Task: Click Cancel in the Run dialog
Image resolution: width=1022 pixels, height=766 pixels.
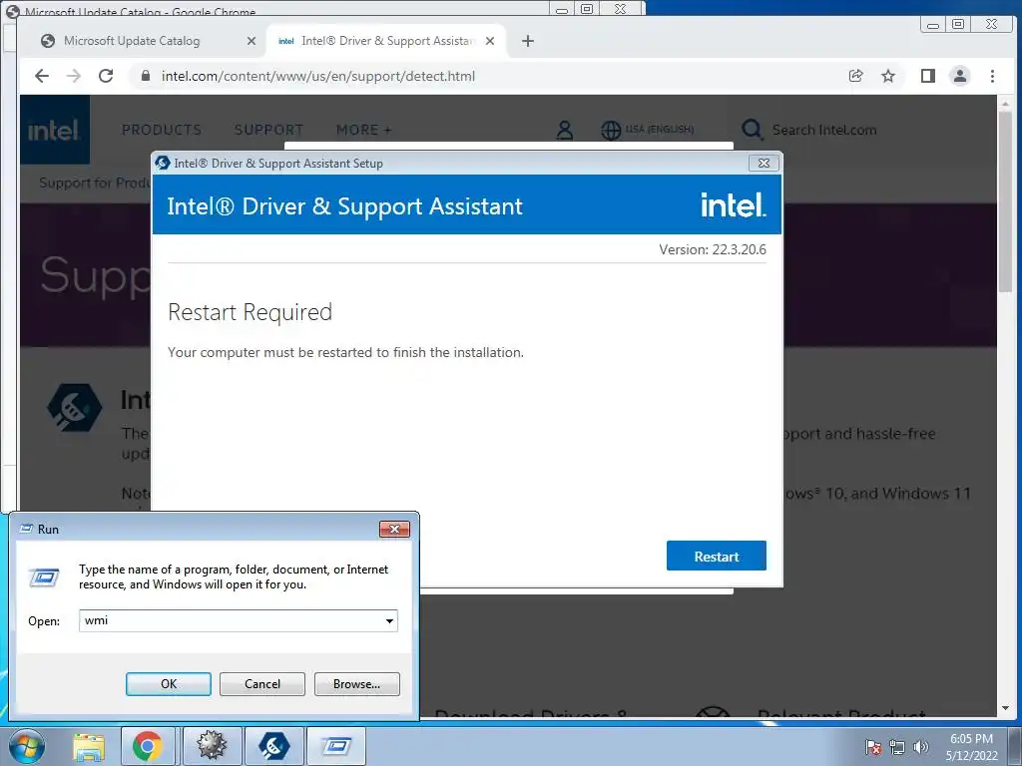Action: tap(262, 684)
